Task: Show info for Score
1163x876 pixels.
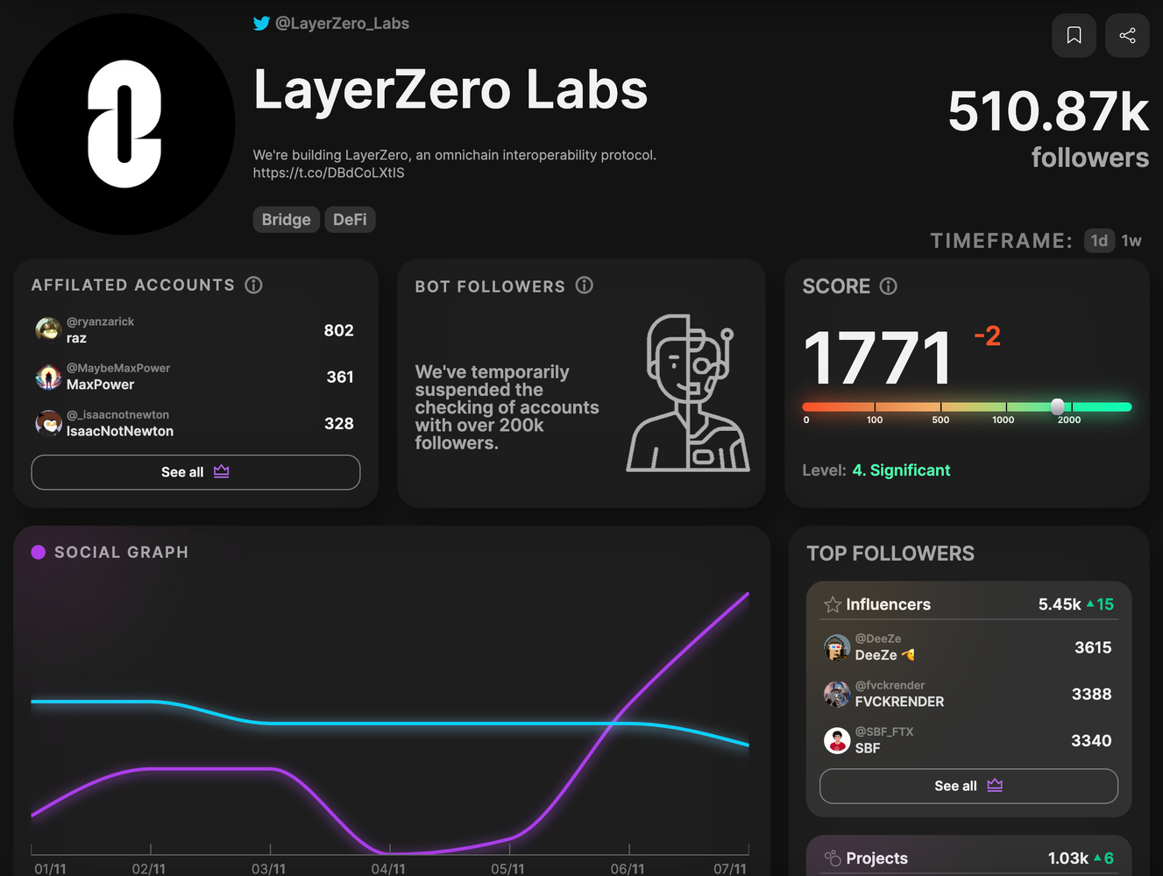Action: tap(889, 286)
